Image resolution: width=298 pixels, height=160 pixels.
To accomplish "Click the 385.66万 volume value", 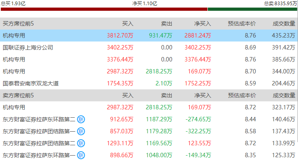I will coord(284,59).
